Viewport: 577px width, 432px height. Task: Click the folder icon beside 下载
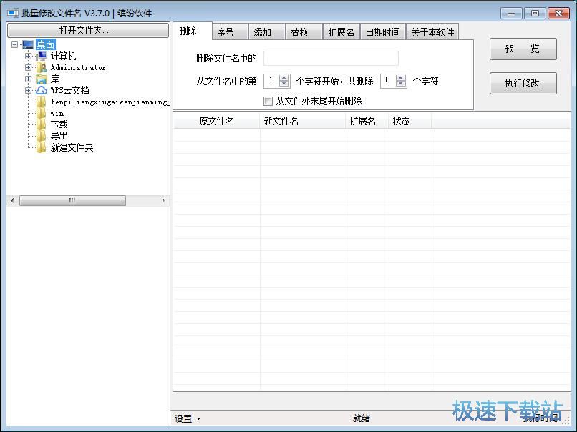coord(42,124)
